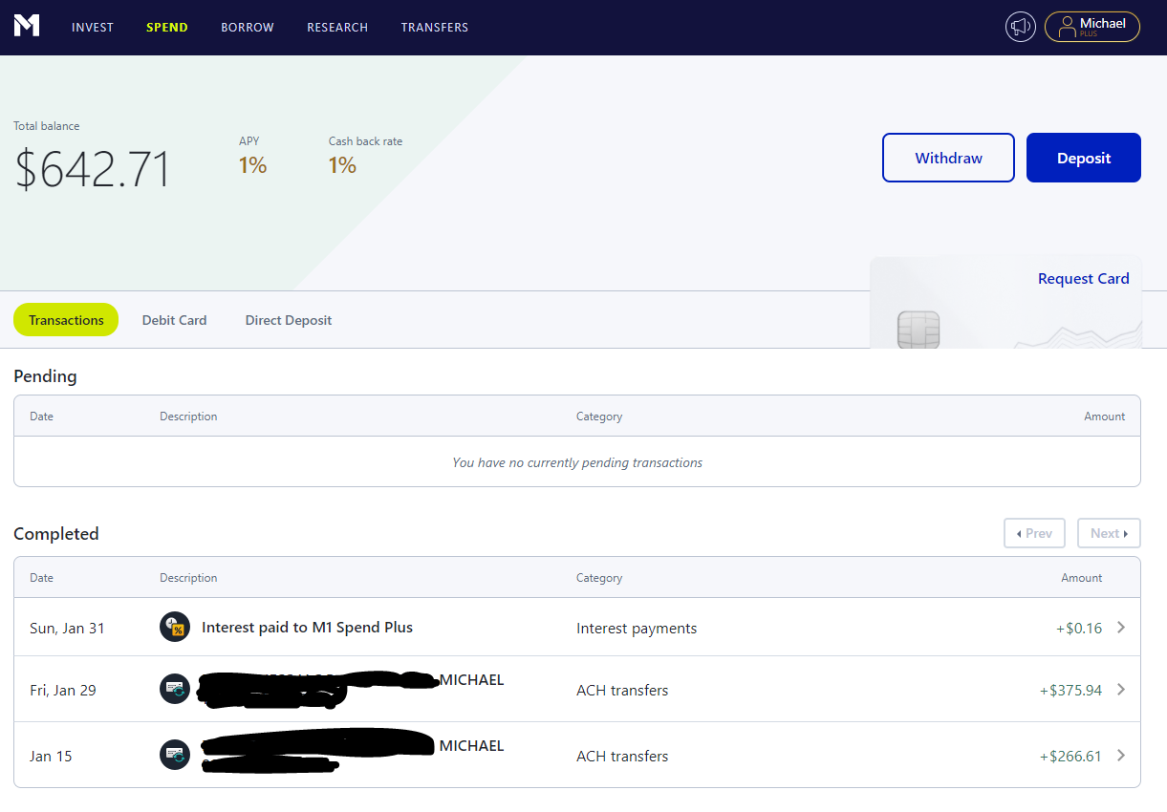Click the Cash back rate 1% value

tap(342, 165)
